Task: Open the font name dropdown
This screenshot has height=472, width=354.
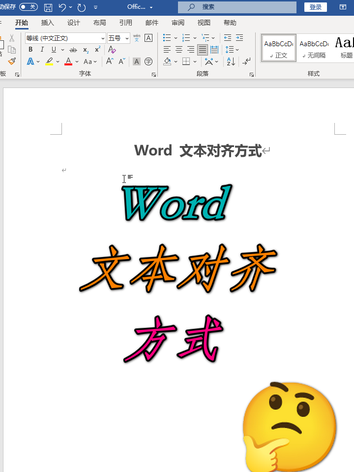Action: click(103, 38)
